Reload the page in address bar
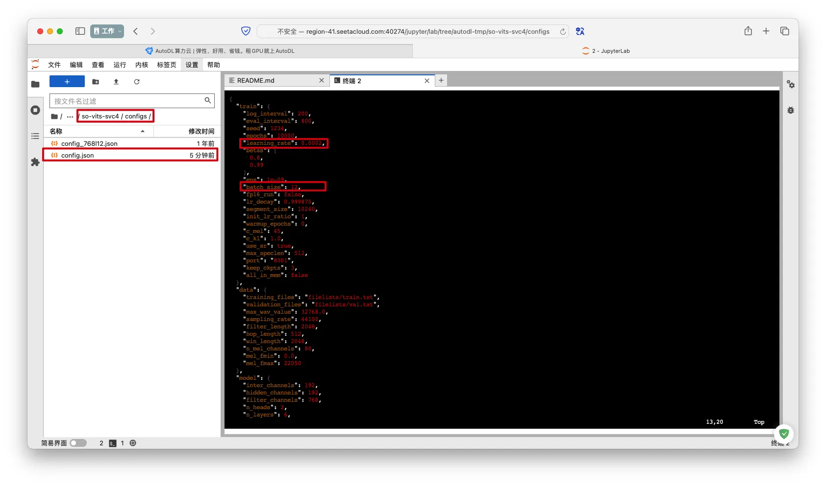The image size is (826, 485). point(563,31)
